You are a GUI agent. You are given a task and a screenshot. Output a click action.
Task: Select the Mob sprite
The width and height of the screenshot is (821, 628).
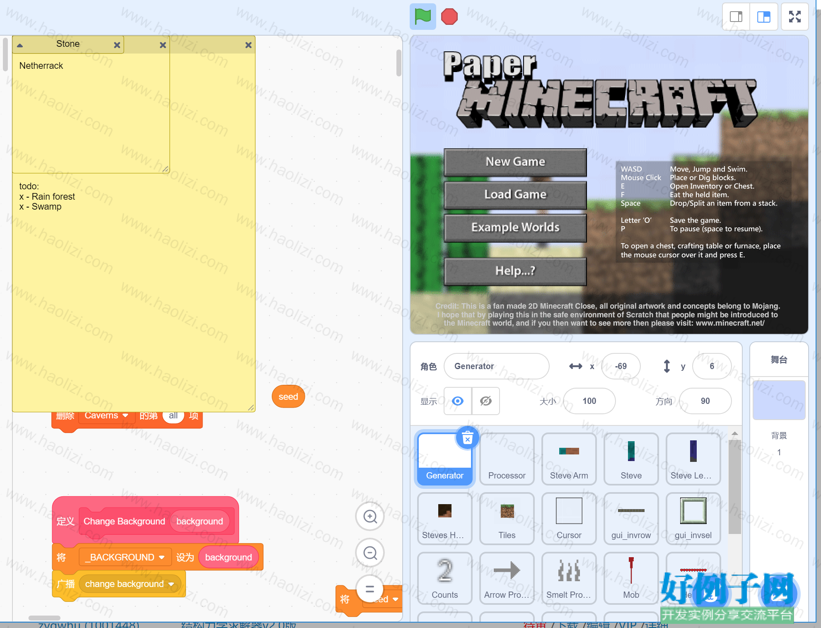[x=631, y=578]
